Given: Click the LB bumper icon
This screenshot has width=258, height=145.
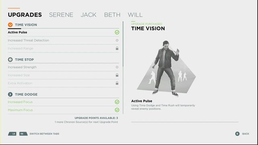Looking at the screenshot, I should point(12,134).
